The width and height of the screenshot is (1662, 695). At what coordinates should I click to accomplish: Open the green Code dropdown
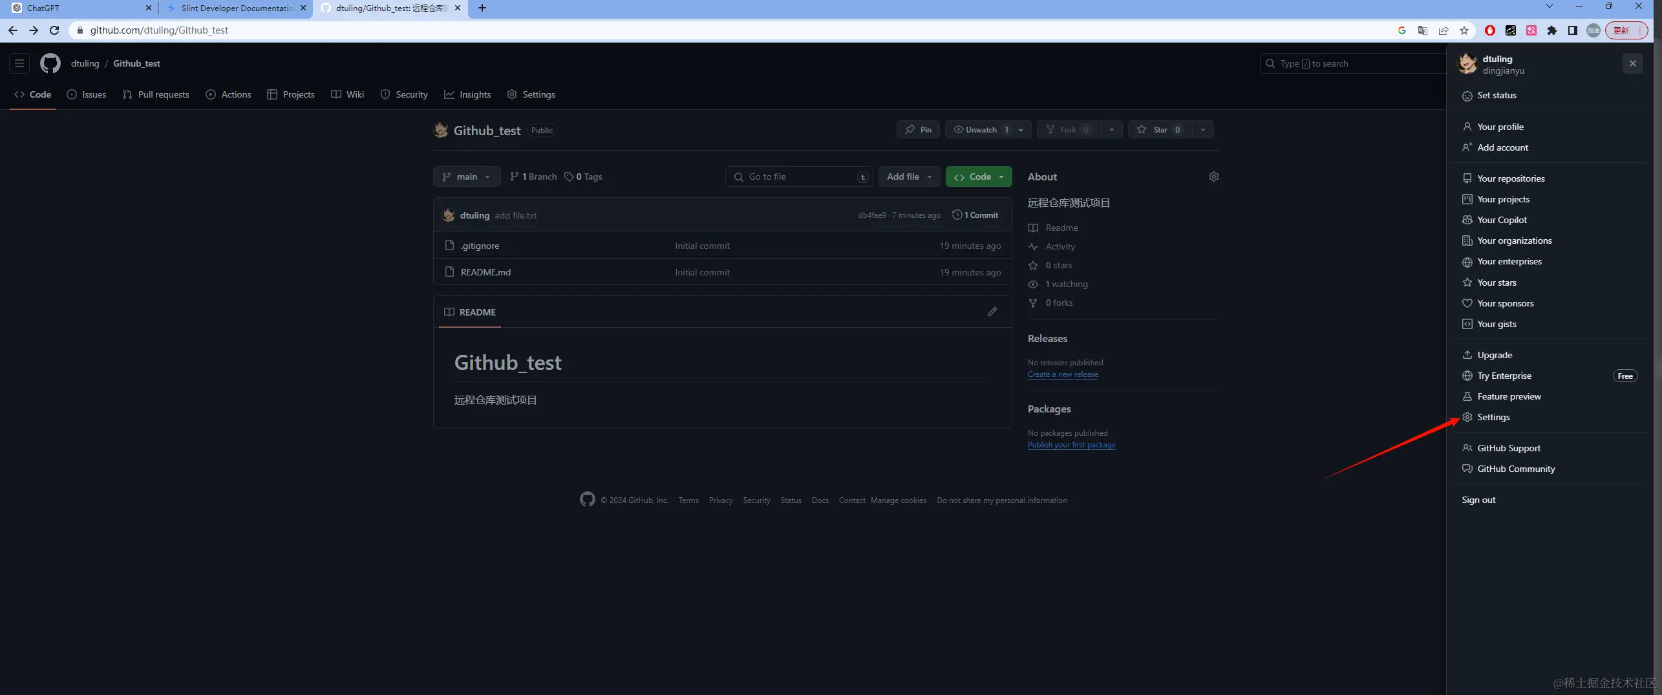coord(979,176)
